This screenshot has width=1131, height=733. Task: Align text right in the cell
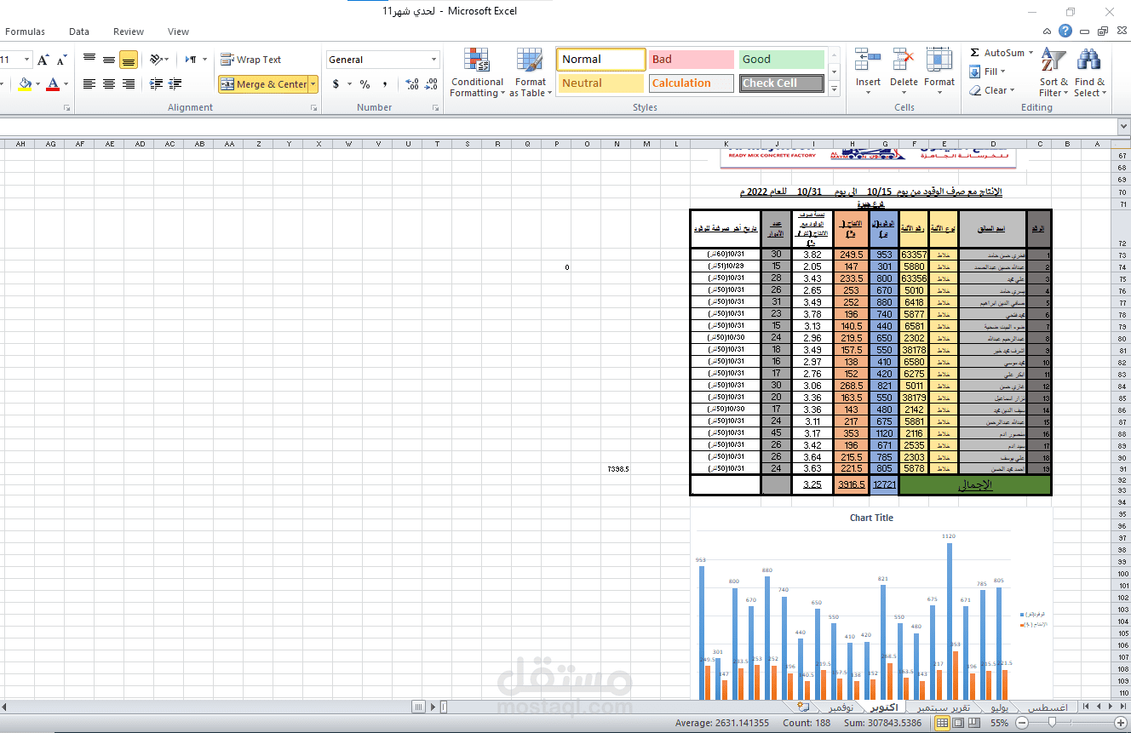[129, 83]
